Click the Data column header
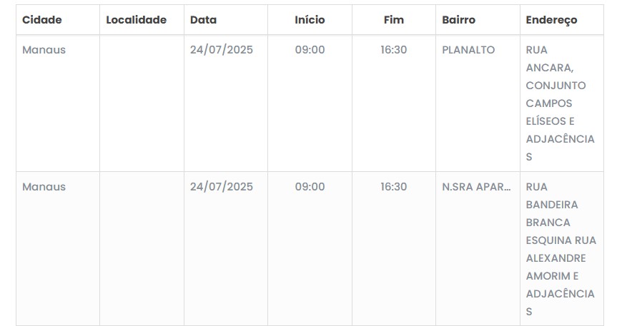Image resolution: width=617 pixels, height=326 pixels. (203, 20)
